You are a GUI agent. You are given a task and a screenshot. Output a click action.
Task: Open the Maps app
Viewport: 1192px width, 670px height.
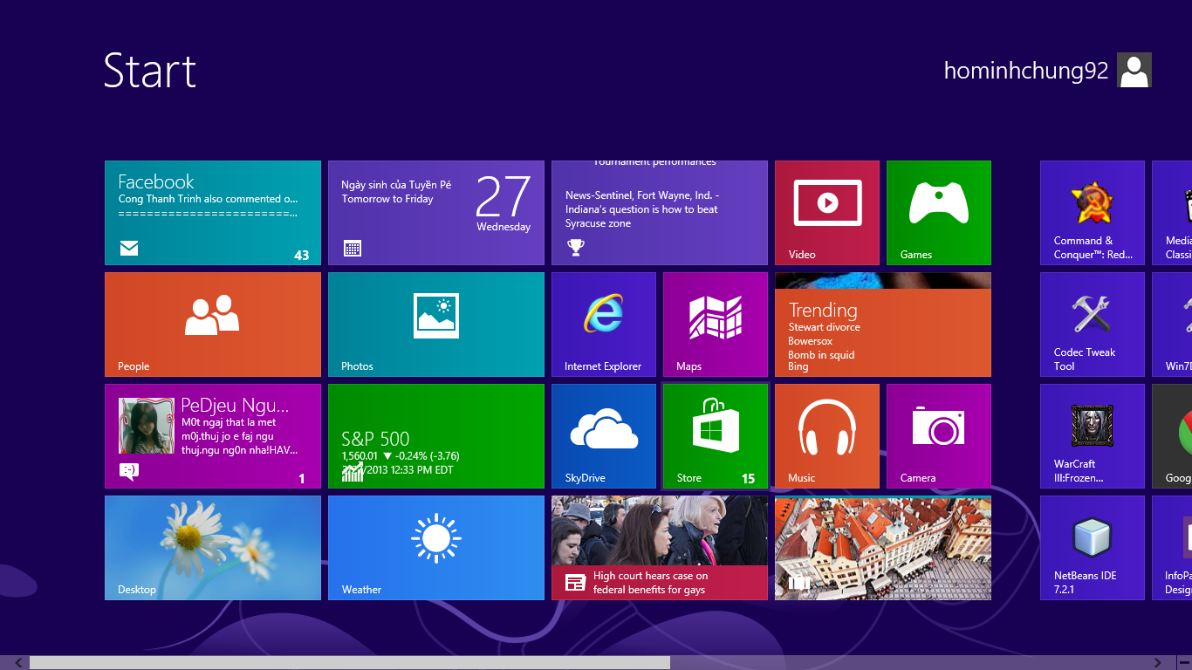point(715,324)
